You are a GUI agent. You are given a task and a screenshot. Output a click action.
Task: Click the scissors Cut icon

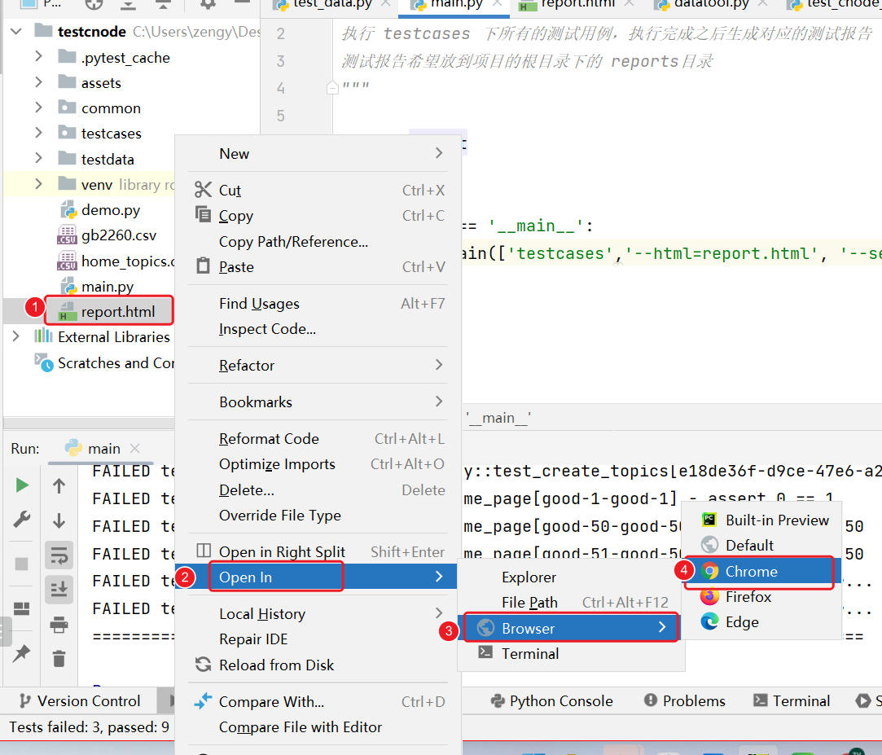pos(203,190)
